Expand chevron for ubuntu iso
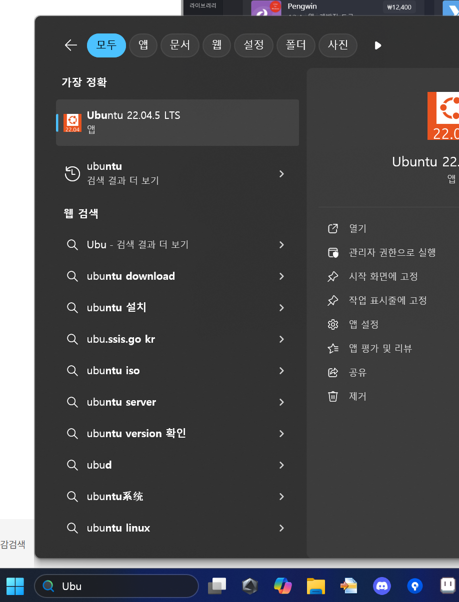 pos(281,371)
